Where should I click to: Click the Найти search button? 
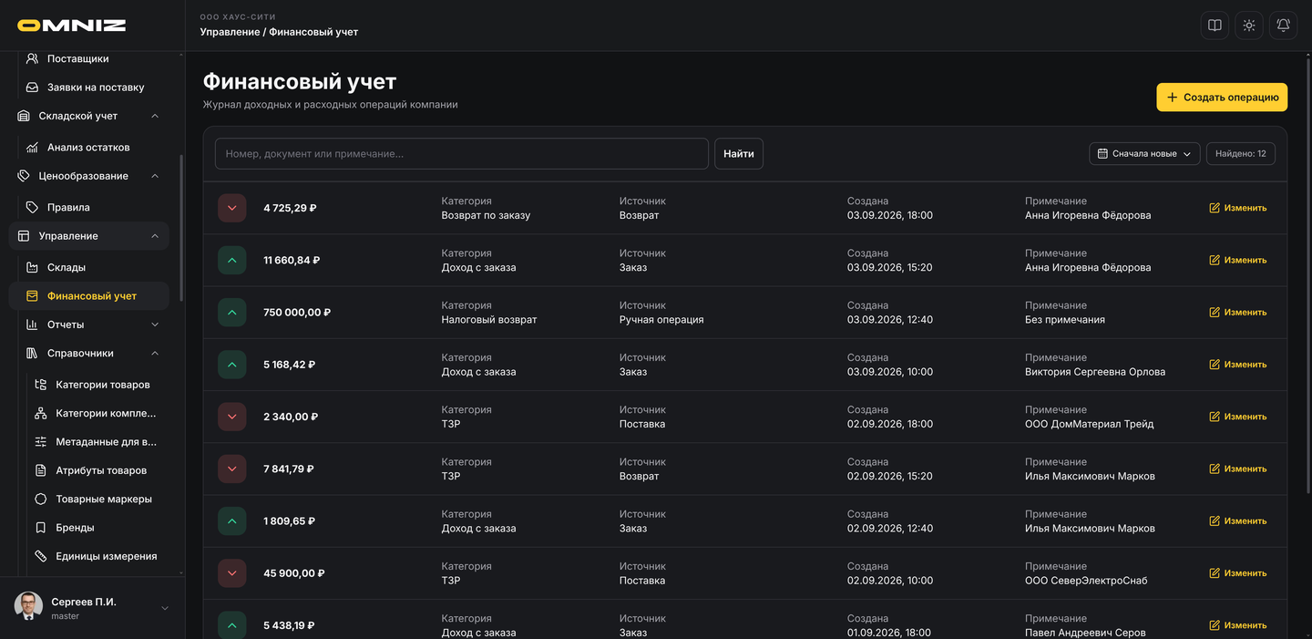click(739, 154)
